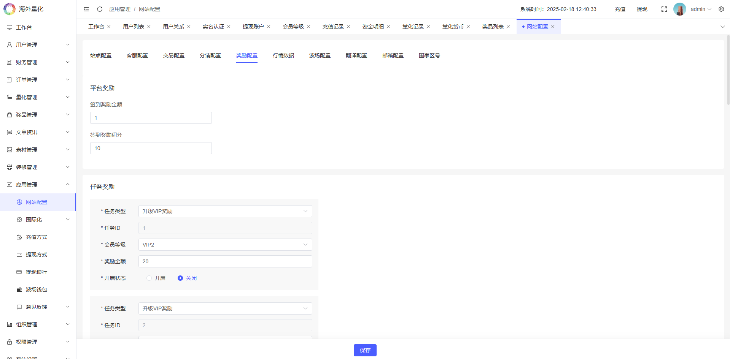Select 网站配置 in the sidebar
The image size is (730, 359).
(x=36, y=202)
